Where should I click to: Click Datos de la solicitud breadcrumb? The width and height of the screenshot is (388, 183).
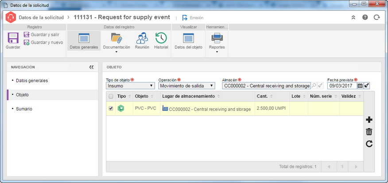tap(41, 18)
